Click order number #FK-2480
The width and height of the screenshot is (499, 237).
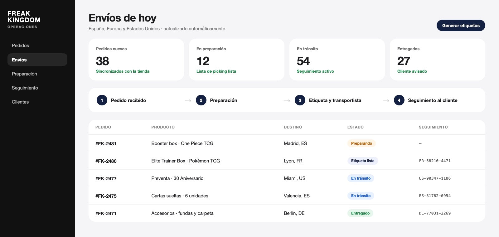(106, 161)
